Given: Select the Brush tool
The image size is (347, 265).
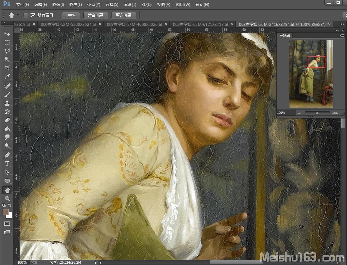Looking at the screenshot, I should (7, 95).
